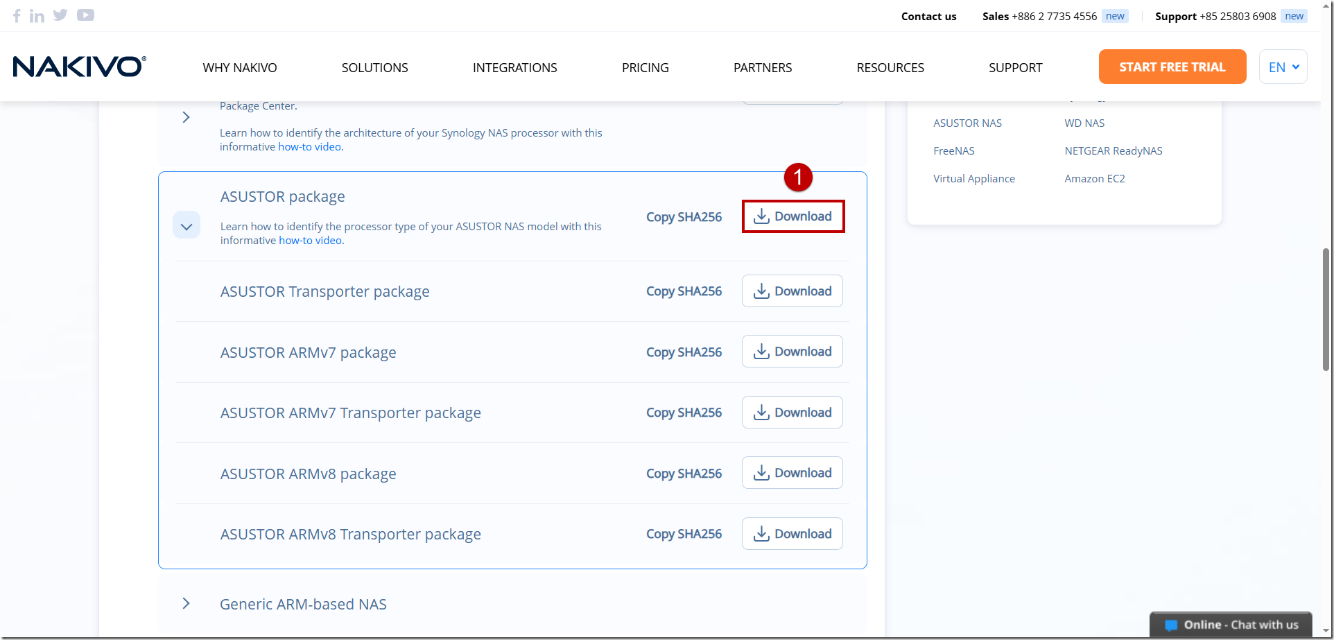1334x640 pixels.
Task: Click the new badge beside Sales number
Action: 1115,16
